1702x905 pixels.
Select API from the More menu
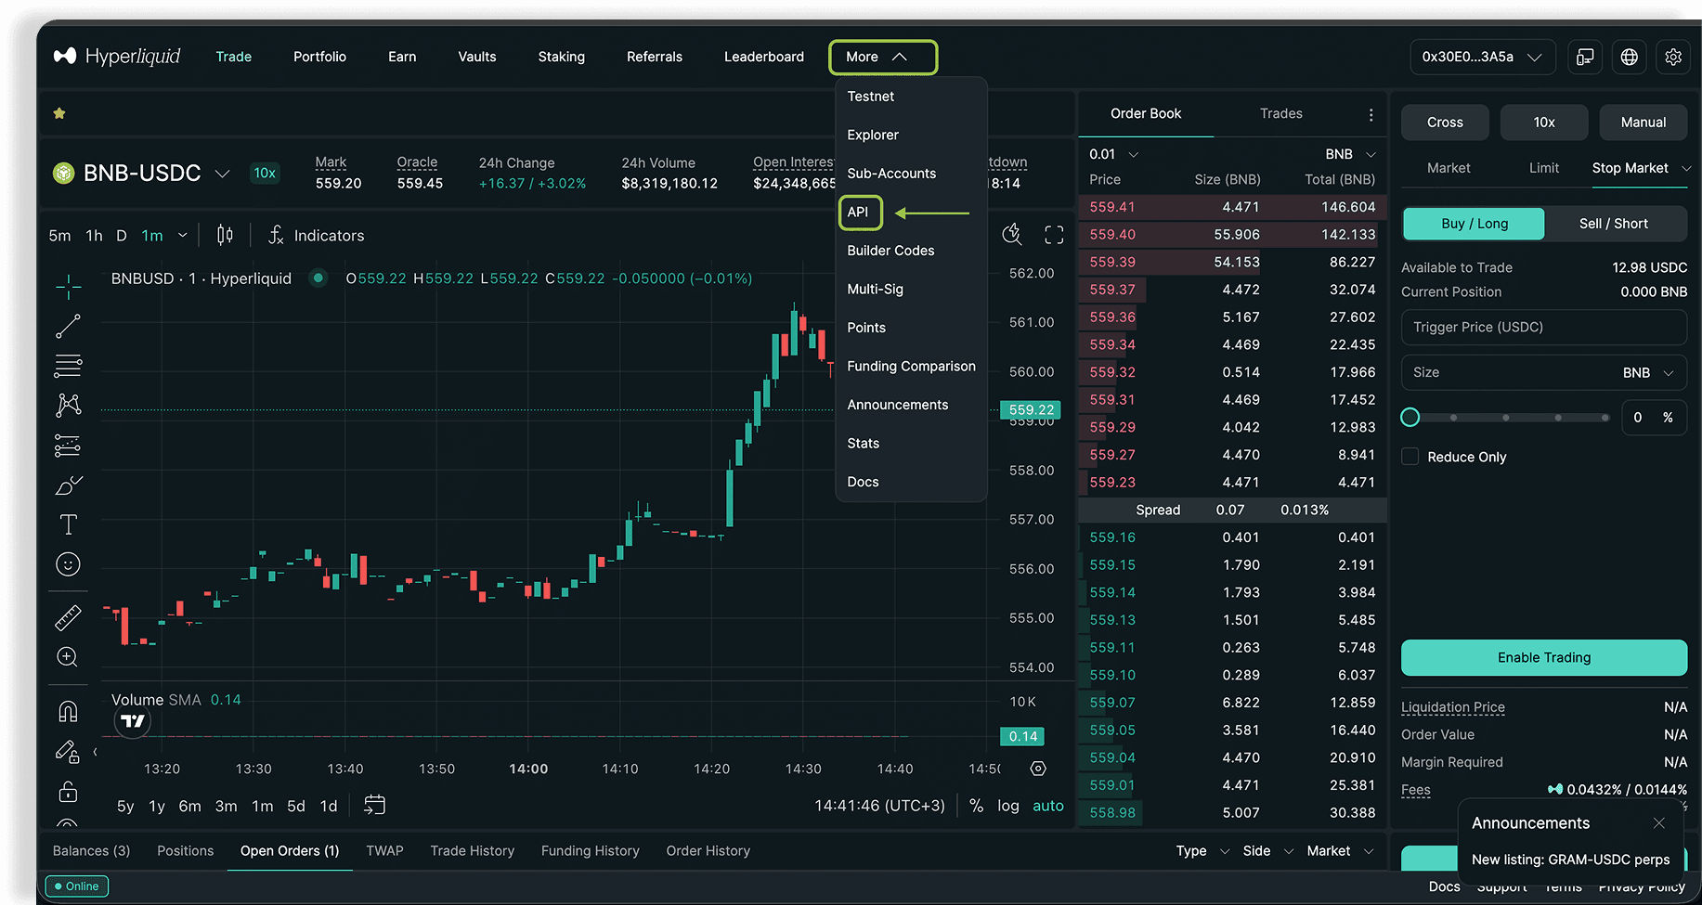(859, 213)
